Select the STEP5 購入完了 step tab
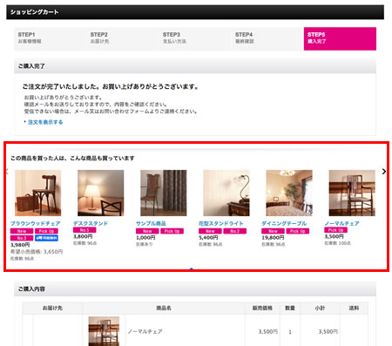Viewport: 392px width, 346px height. 340,38
